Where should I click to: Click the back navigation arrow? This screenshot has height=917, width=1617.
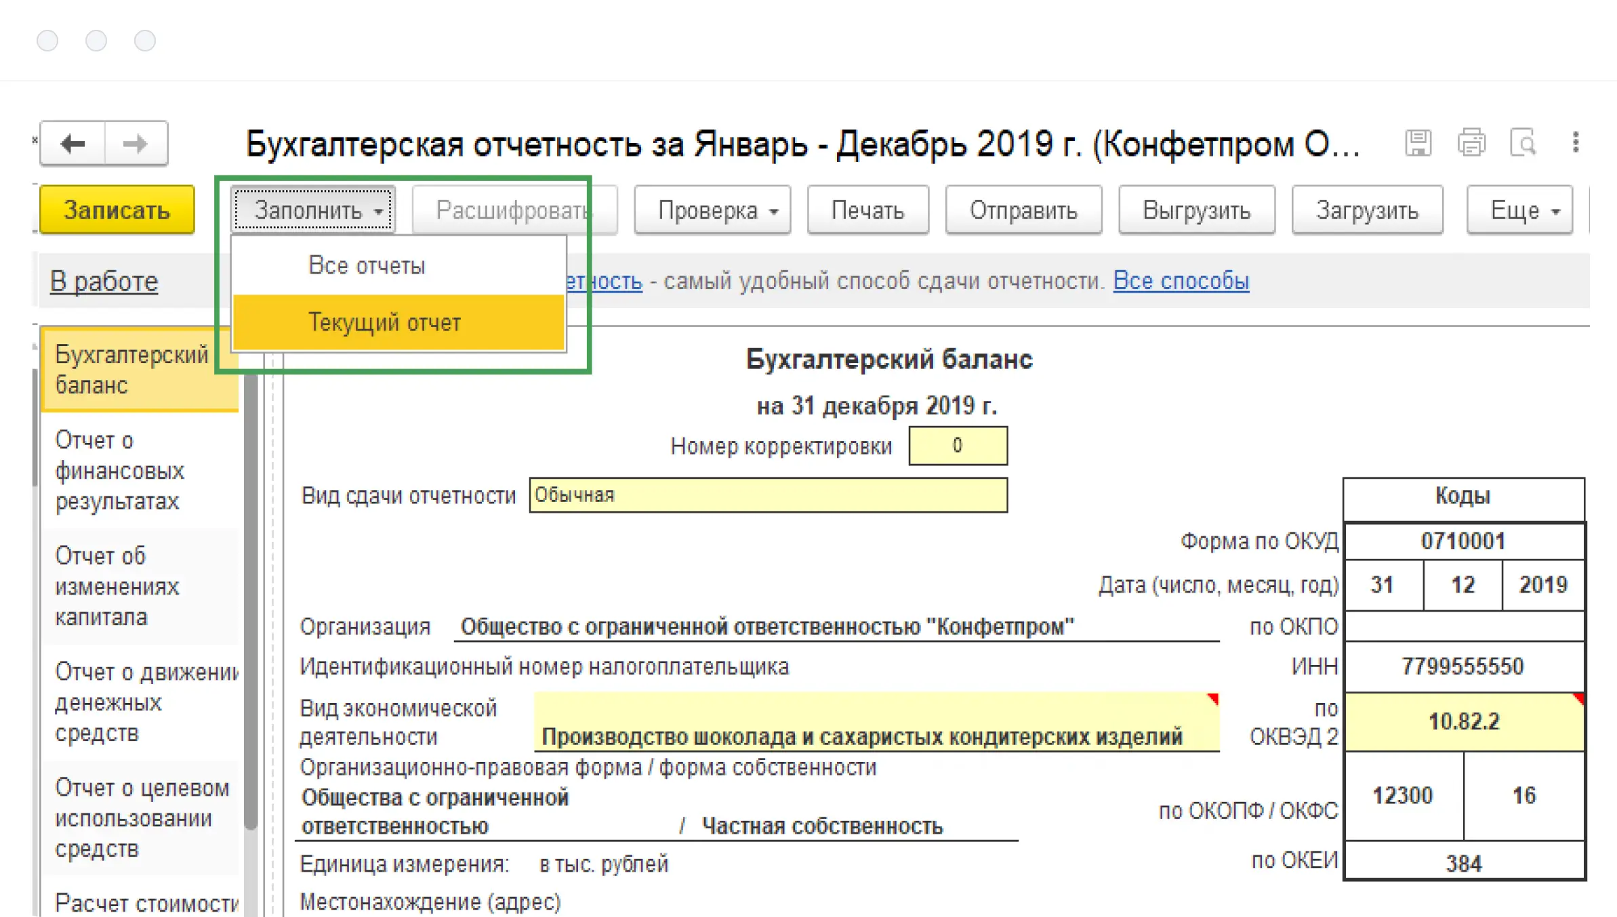[73, 144]
